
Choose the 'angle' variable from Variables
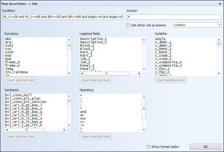(160, 39)
